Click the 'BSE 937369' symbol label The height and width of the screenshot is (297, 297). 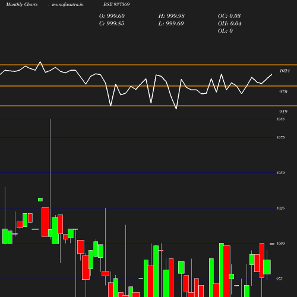click(116, 4)
